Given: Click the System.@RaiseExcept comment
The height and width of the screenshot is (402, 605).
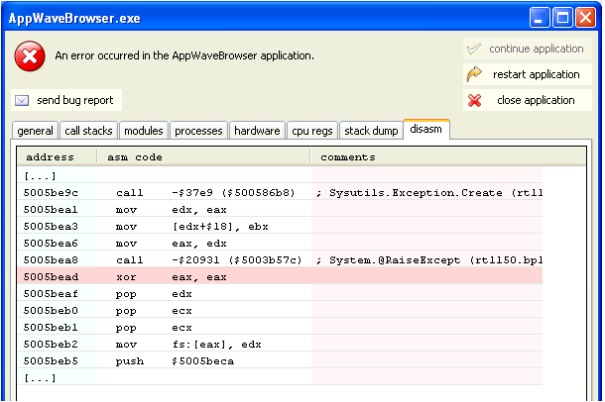Looking at the screenshot, I should pyautogui.click(x=429, y=260).
